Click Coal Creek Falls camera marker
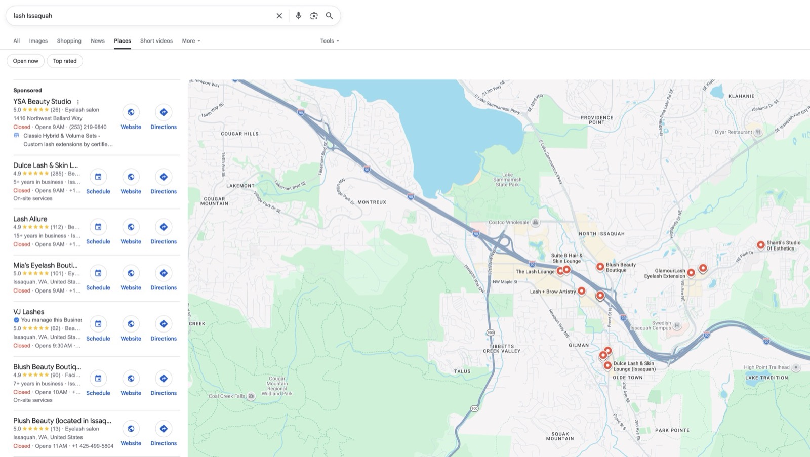The image size is (810, 457). point(251,396)
